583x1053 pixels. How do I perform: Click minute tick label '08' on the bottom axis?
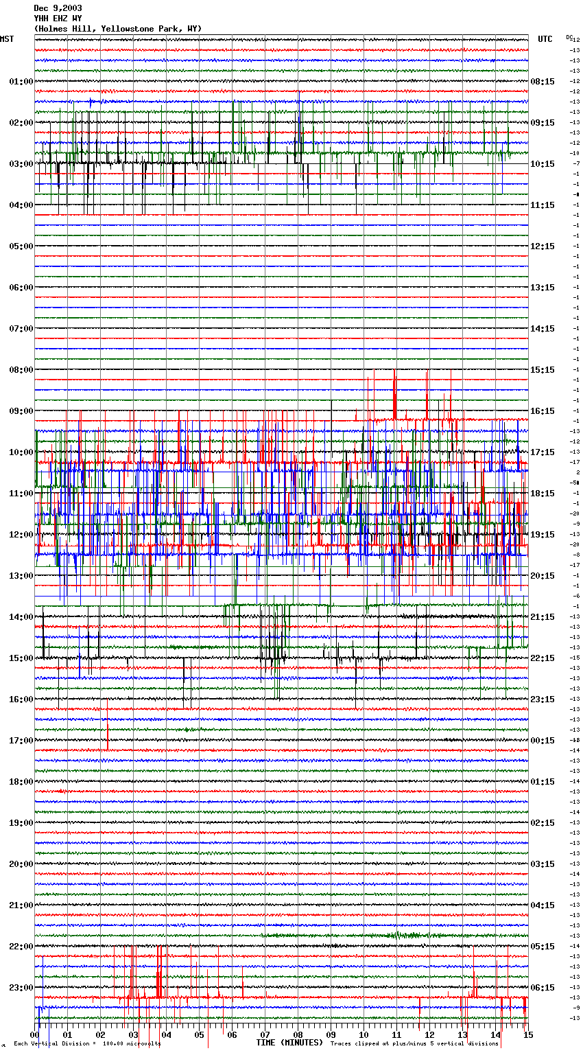click(298, 1034)
